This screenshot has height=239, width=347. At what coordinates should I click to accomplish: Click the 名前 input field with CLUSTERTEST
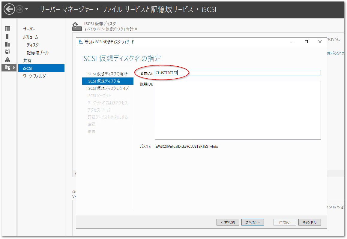click(x=238, y=73)
